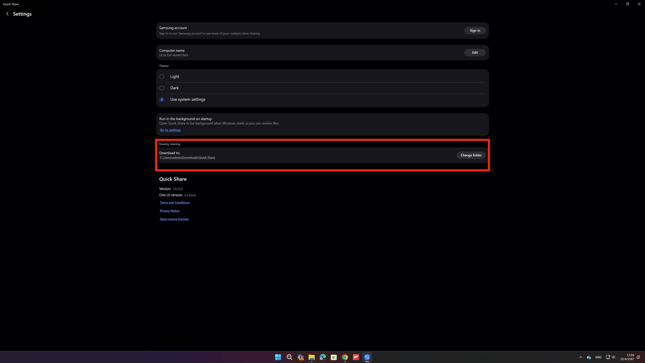The width and height of the screenshot is (645, 363).
Task: Open Terms and Conditions link
Action: tap(175, 203)
